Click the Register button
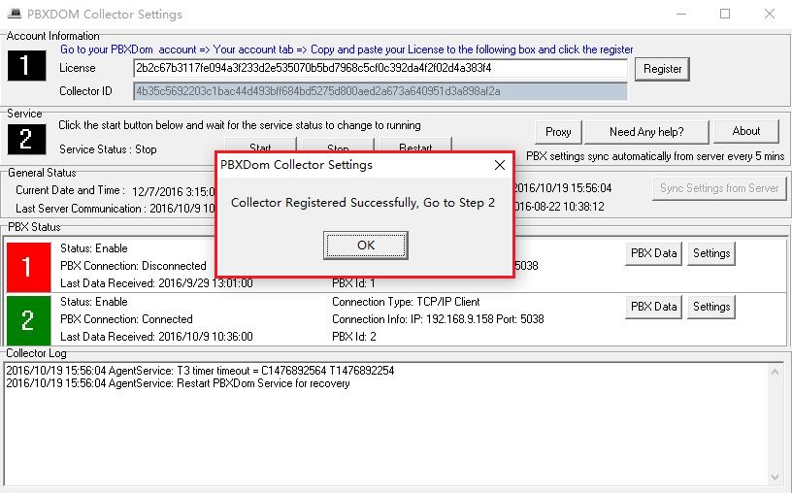 click(662, 69)
